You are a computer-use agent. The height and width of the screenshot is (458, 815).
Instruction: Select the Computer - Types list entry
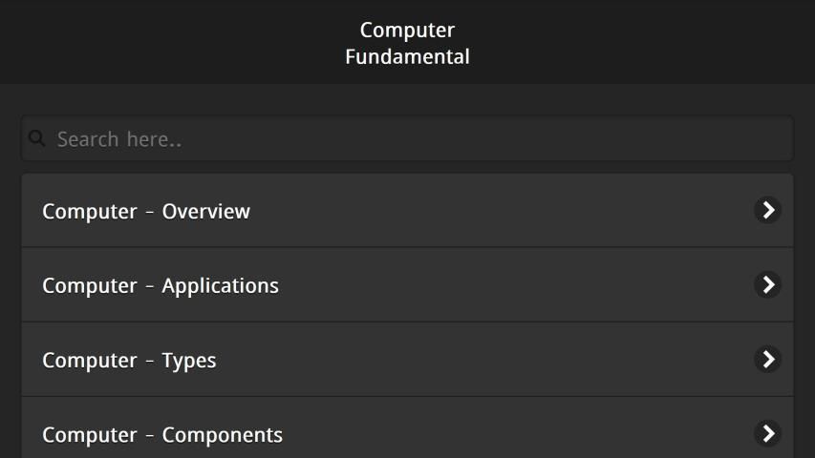(x=129, y=361)
